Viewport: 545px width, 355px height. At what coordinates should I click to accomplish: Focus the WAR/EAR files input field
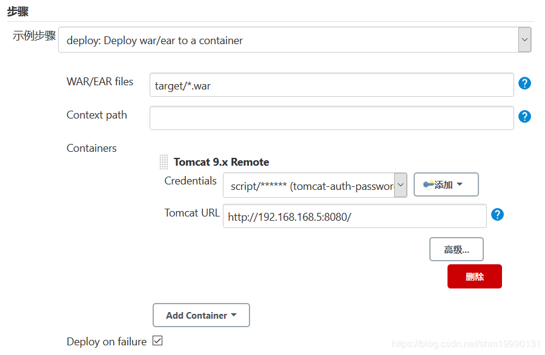pos(331,85)
